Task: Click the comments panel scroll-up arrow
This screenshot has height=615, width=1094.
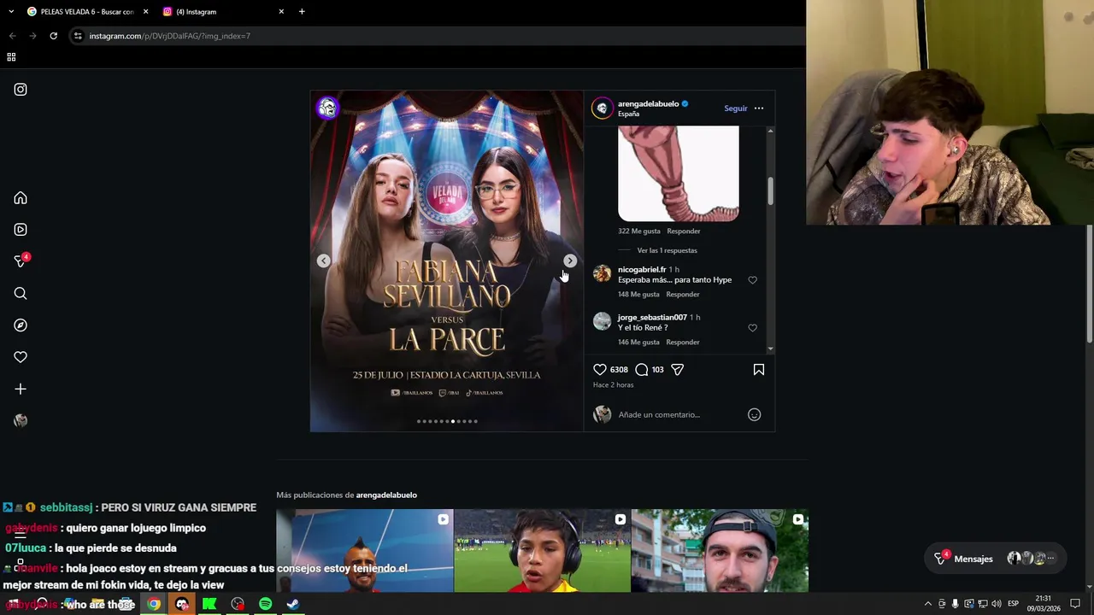Action: 771,131
